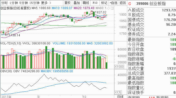Toggle the split-panel icon in chart header
The width and height of the screenshot is (176, 98).
tap(112, 8)
